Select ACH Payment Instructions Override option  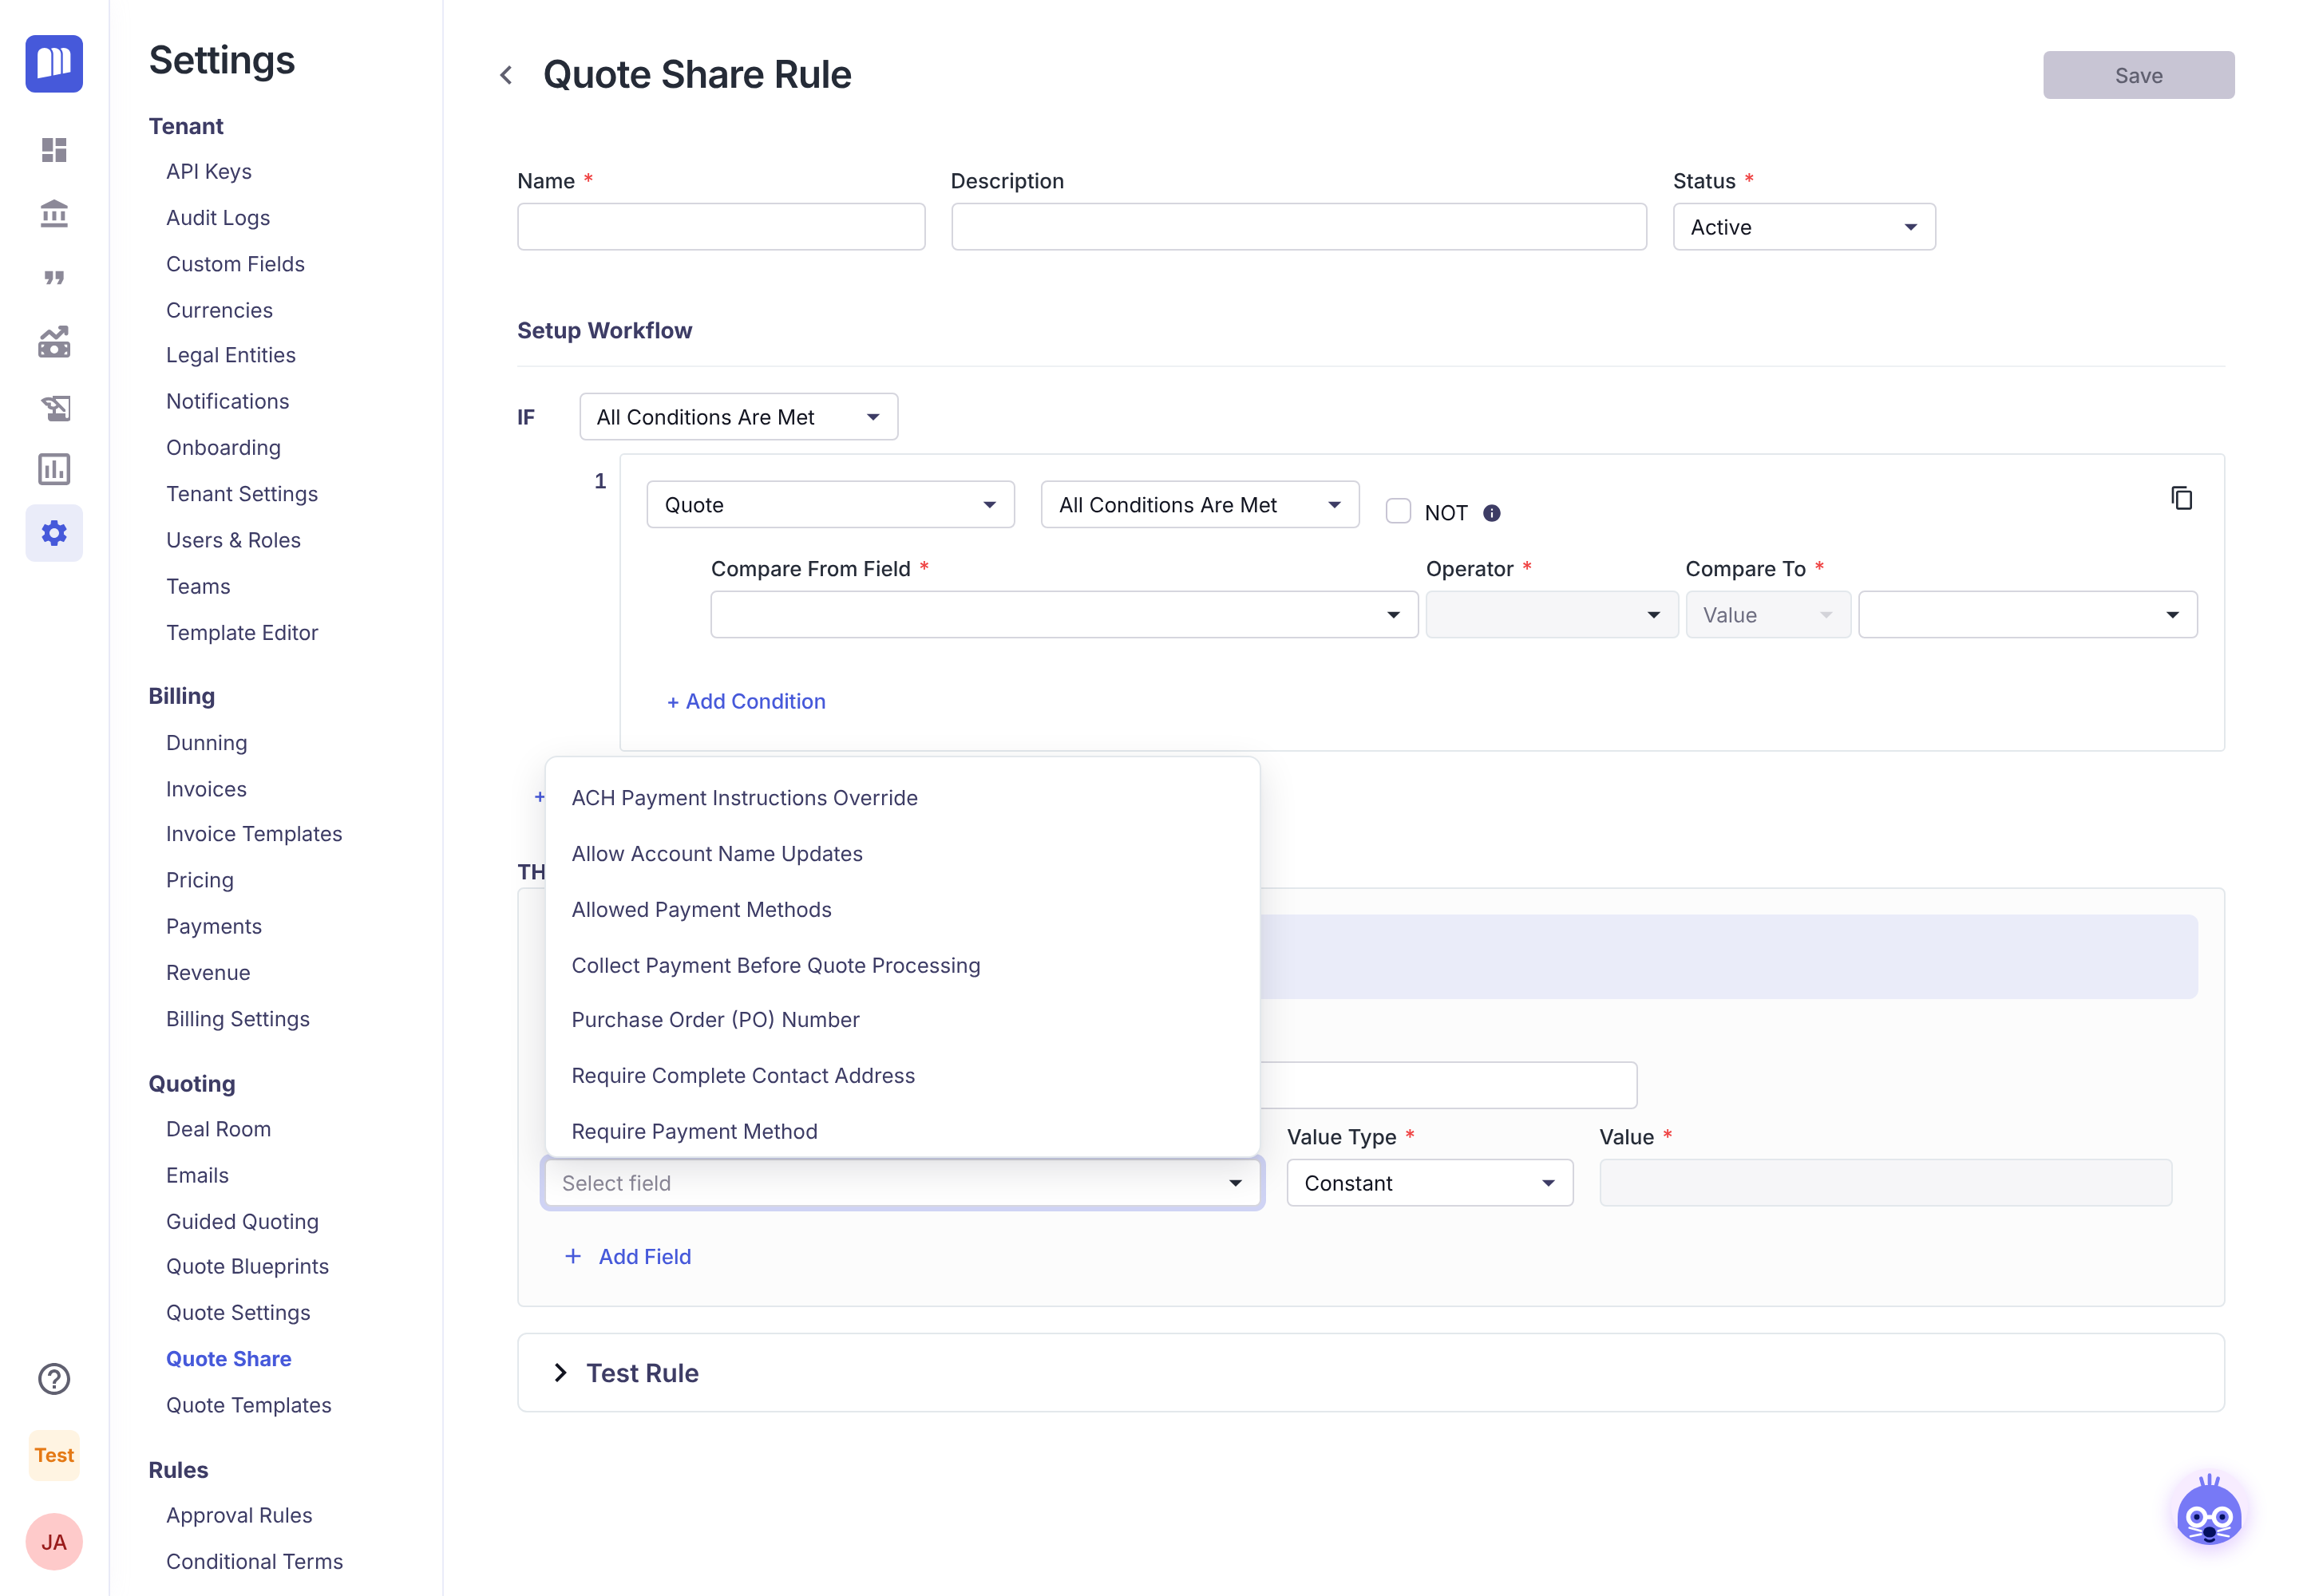pyautogui.click(x=902, y=798)
